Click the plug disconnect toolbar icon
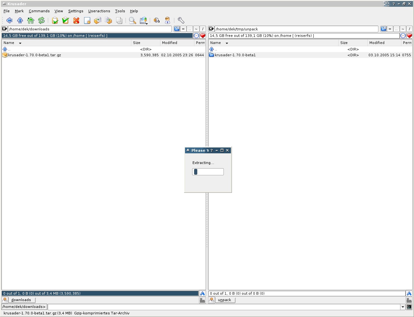The height and width of the screenshot is (317, 414). 157,20
